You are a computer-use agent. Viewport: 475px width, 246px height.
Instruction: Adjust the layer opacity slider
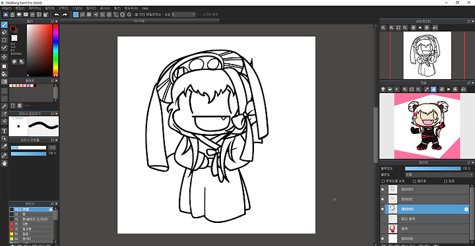coord(433,168)
